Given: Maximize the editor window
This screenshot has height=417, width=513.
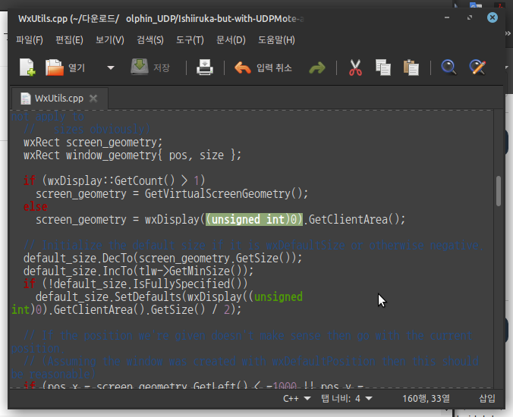Looking at the screenshot, I should [470, 17].
